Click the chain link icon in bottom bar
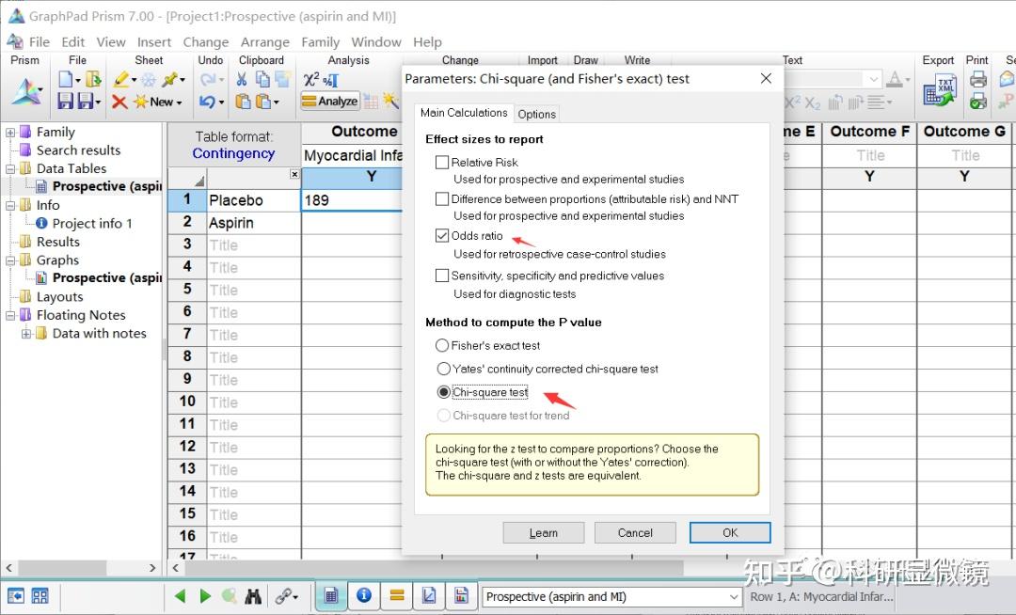 283,596
